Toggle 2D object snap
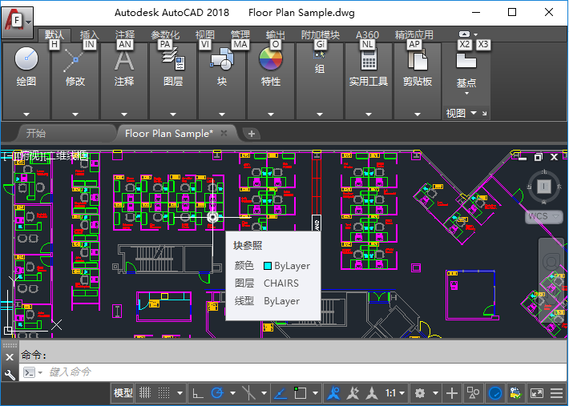The width and height of the screenshot is (569, 406). click(x=300, y=393)
